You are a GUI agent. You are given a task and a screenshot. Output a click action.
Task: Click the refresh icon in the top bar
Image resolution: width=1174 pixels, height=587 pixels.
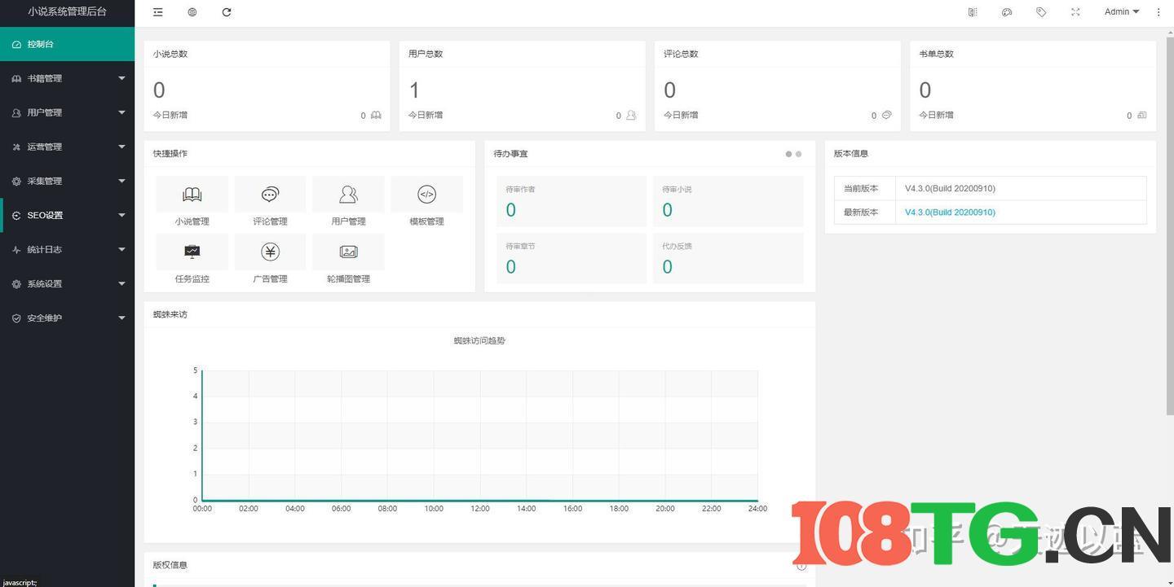click(x=227, y=12)
